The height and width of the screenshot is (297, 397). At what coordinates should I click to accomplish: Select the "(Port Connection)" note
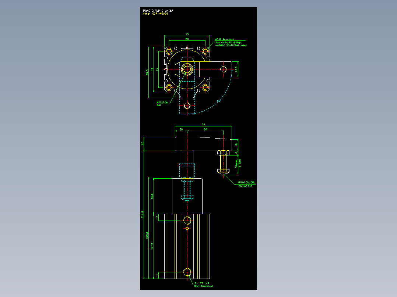point(203,286)
